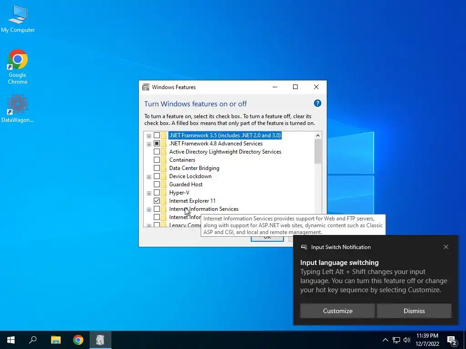Select the Containers row text

coord(182,160)
